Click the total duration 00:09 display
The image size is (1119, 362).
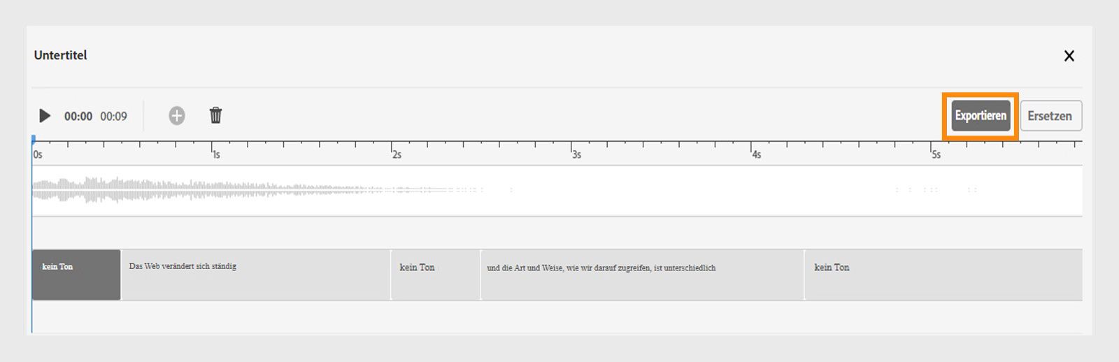point(113,117)
